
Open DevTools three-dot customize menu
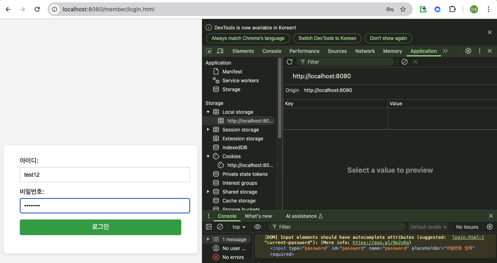point(480,51)
